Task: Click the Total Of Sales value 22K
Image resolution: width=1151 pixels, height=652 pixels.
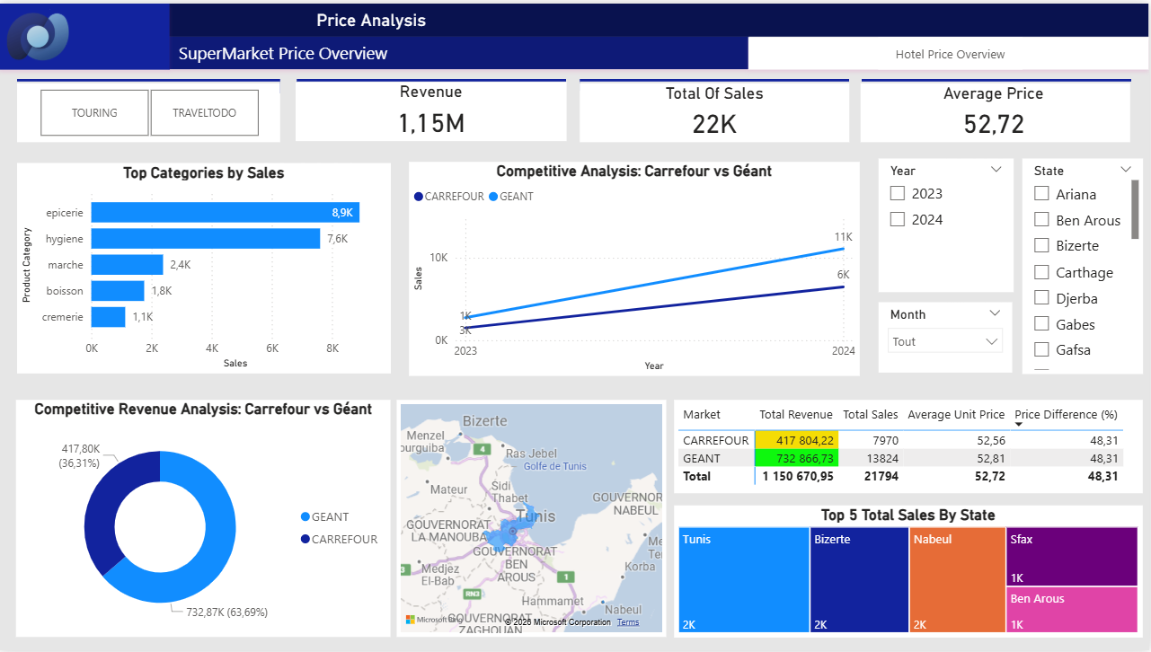Action: click(714, 124)
